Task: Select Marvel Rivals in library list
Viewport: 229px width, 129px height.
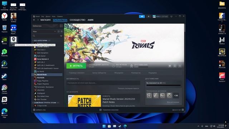Action: [47, 75]
